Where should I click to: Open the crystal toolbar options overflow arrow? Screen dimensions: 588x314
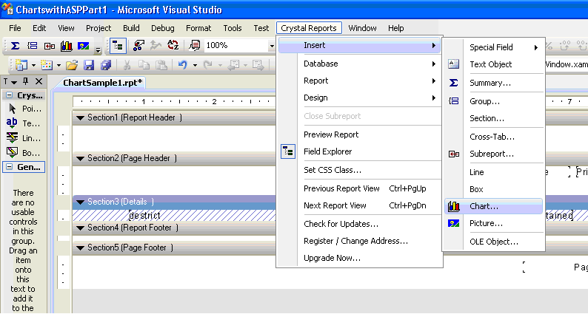(x=98, y=50)
